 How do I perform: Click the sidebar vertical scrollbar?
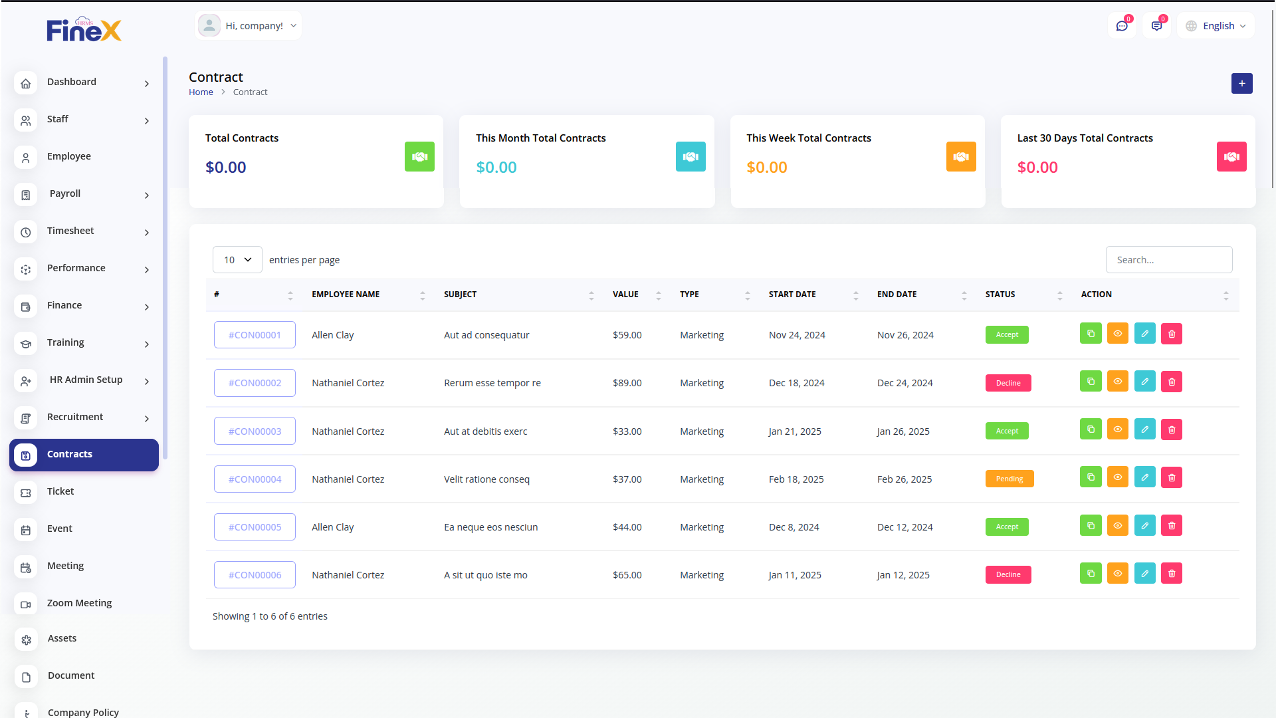[x=165, y=258]
